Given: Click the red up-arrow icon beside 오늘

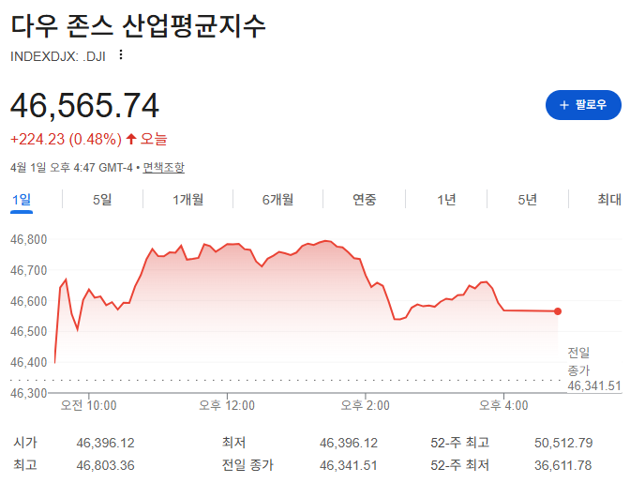Looking at the screenshot, I should click(x=131, y=139).
